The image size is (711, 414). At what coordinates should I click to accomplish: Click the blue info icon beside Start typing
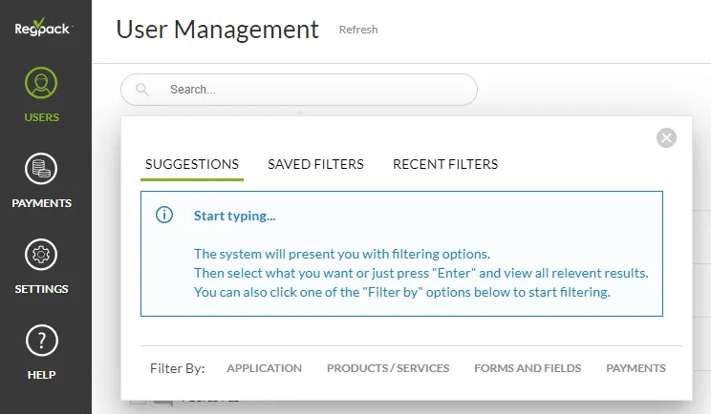(x=164, y=215)
